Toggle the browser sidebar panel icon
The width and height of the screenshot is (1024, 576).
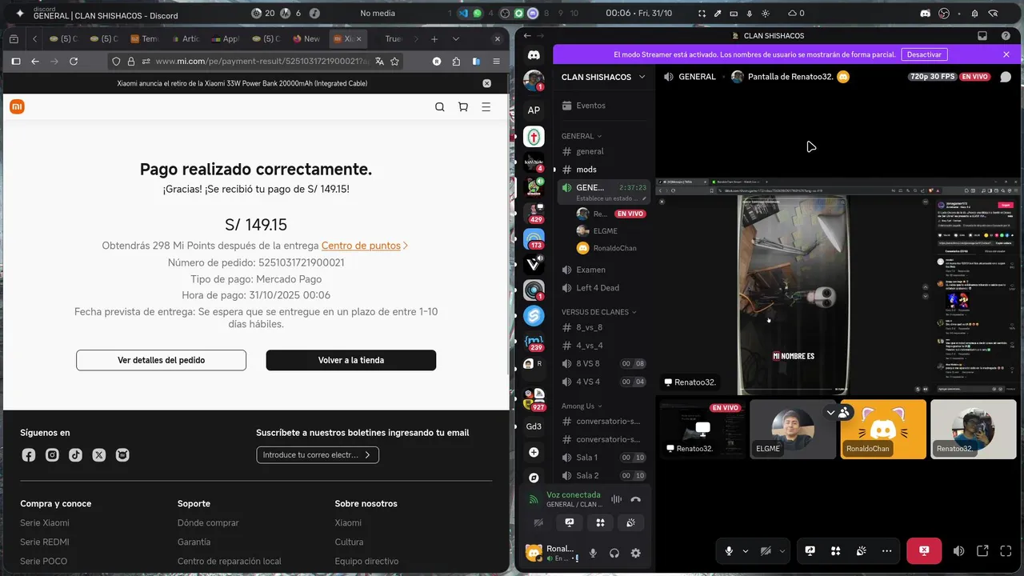pos(15,61)
